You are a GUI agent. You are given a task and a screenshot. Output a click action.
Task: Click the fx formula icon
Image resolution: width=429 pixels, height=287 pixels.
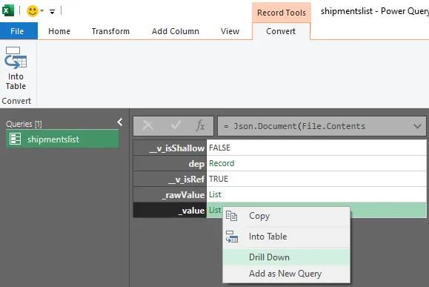click(x=201, y=125)
